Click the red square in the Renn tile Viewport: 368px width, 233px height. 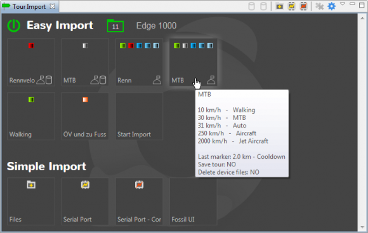pyautogui.click(x=131, y=46)
